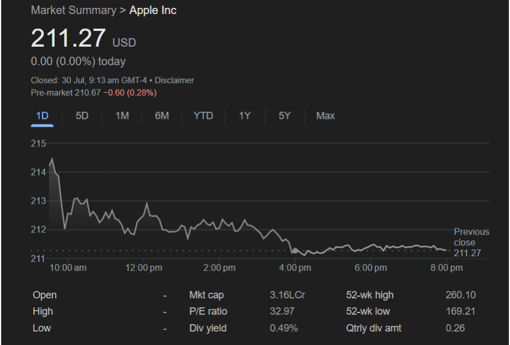Screen dimensions: 510x345
Task: Show the 6M chart range
Action: pos(162,116)
